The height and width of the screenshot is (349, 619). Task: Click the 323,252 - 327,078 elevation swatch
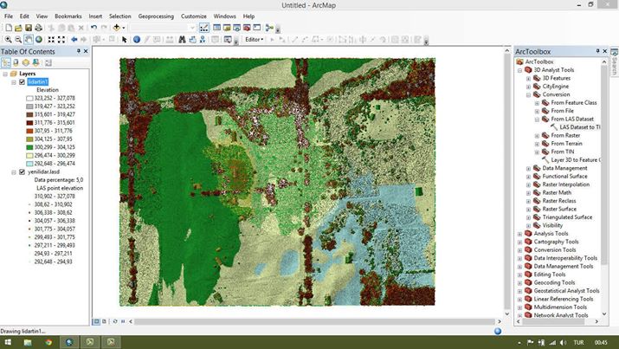pyautogui.click(x=29, y=99)
